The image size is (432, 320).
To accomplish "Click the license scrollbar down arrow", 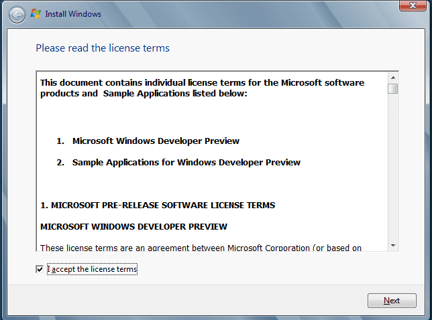I will (x=393, y=246).
